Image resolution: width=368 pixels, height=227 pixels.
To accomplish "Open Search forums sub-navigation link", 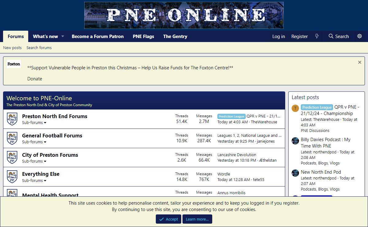I will [x=39, y=48].
